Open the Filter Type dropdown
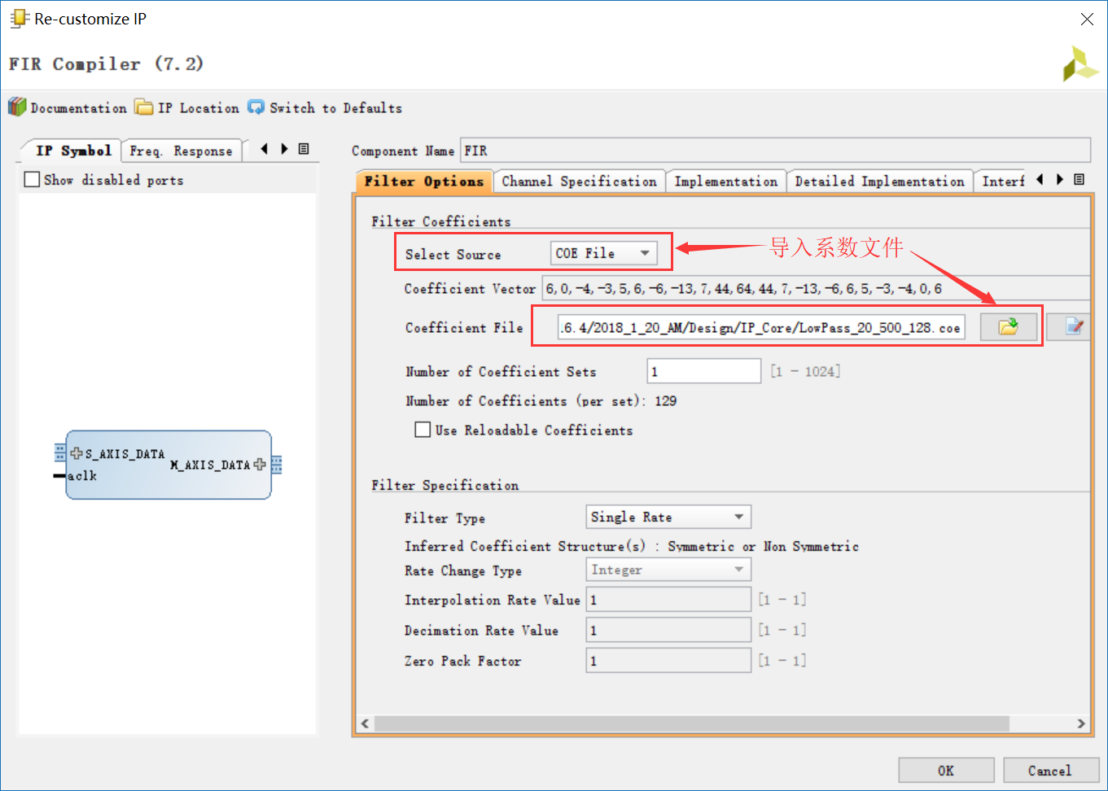 click(x=668, y=517)
